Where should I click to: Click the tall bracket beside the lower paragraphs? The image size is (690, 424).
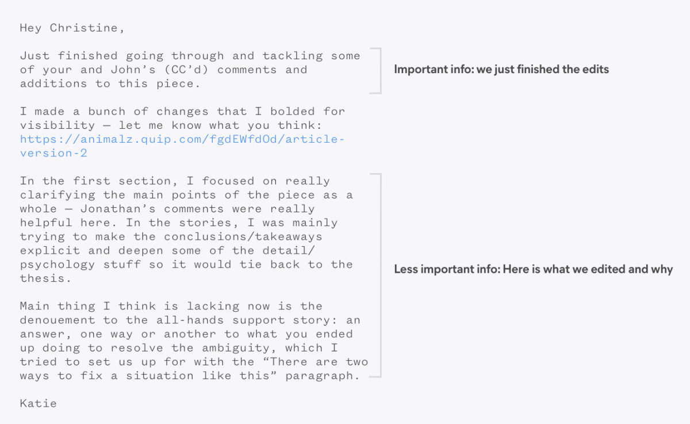point(377,275)
